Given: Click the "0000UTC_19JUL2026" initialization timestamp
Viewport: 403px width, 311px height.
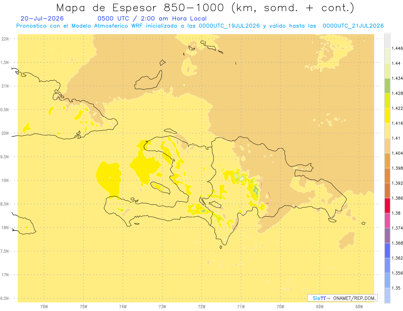Looking at the screenshot, I should point(229,26).
